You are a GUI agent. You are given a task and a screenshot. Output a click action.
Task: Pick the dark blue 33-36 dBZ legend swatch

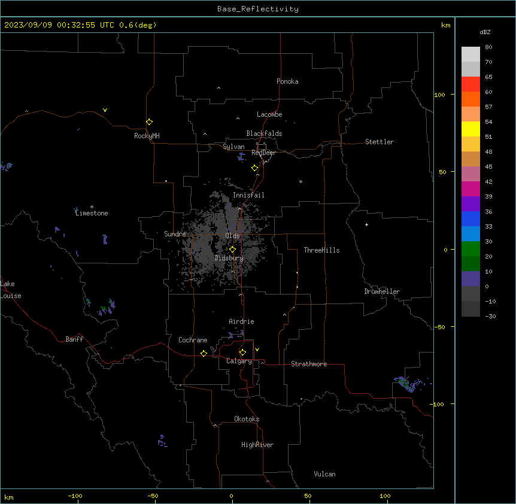tap(471, 218)
